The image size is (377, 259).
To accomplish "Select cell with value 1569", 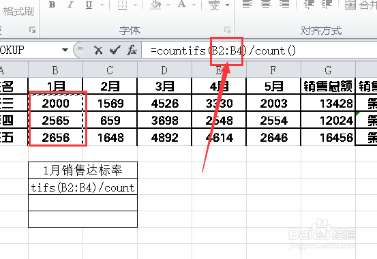I will [110, 103].
